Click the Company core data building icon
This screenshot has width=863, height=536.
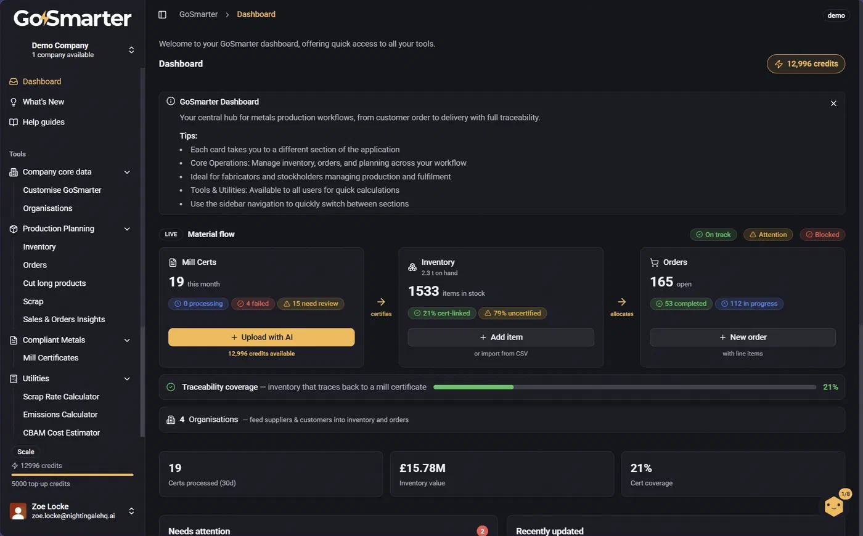[x=14, y=172]
